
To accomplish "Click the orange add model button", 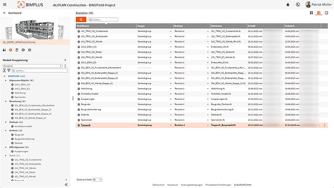I will 81,20.
